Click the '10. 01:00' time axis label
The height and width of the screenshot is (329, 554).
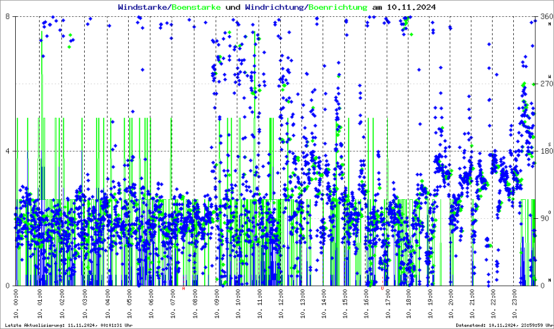click(40, 303)
